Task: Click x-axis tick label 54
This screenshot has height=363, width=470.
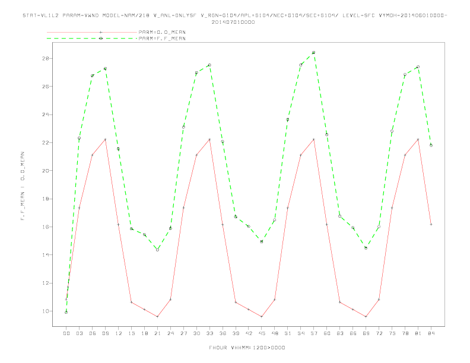Action: click(301, 333)
